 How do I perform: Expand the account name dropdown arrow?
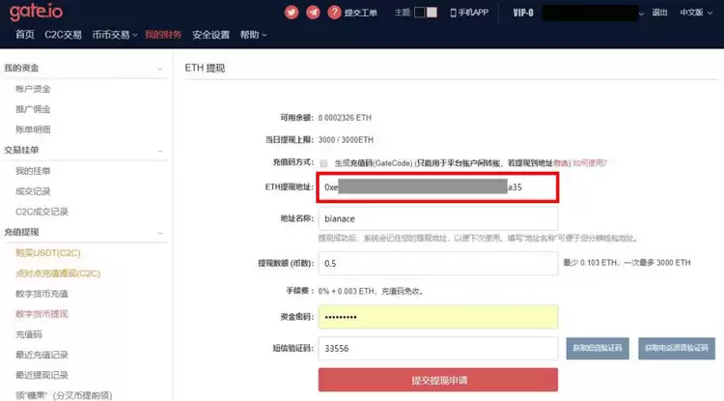(641, 14)
